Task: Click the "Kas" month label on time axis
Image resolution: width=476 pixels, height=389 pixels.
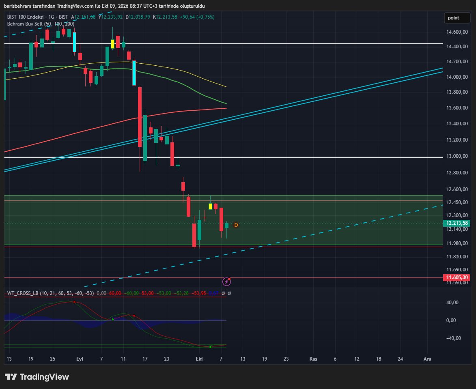Action: [x=313, y=359]
